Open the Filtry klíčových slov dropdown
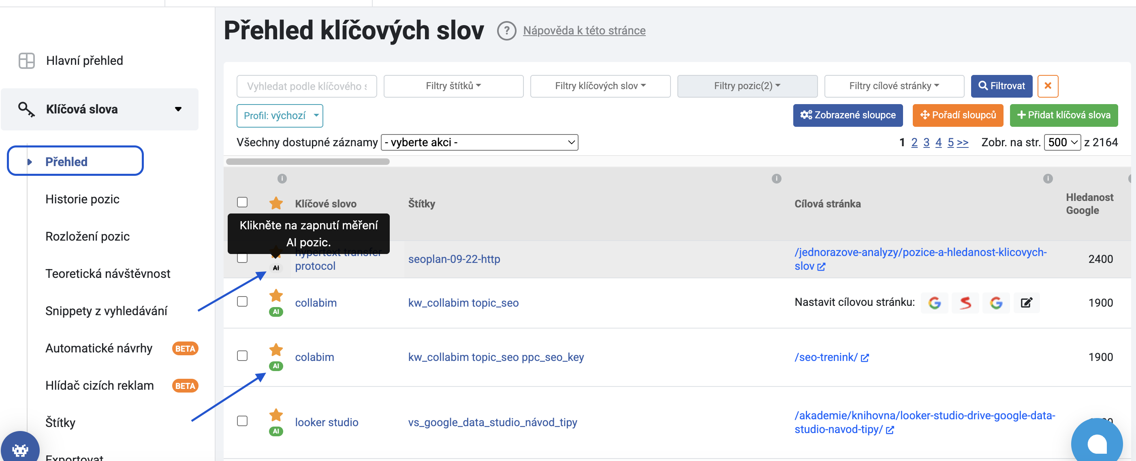 600,85
